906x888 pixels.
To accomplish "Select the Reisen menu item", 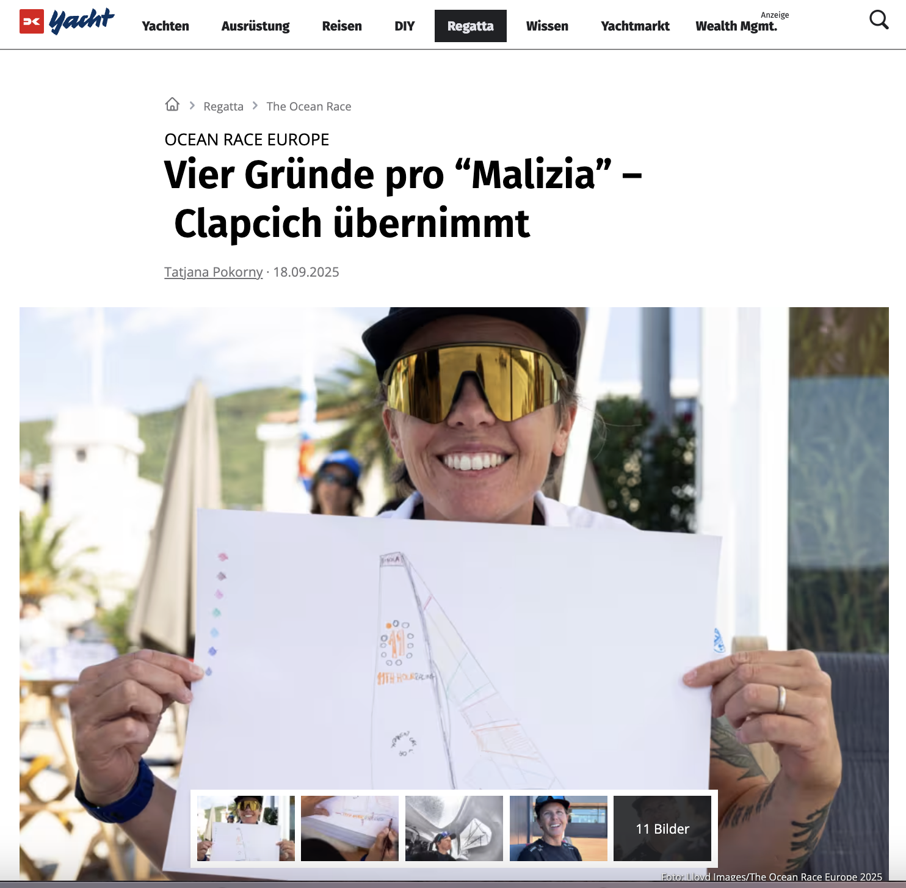I will click(342, 26).
